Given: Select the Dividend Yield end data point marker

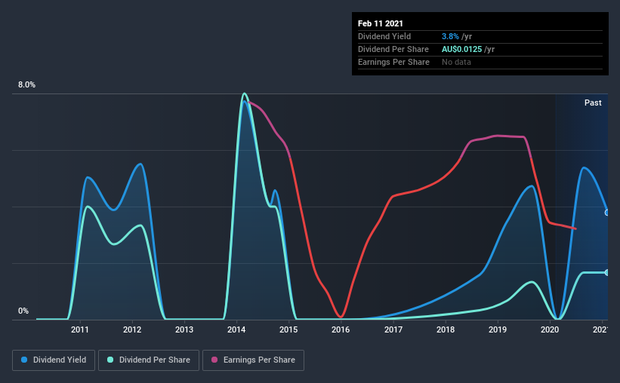Looking at the screenshot, I should click(607, 213).
